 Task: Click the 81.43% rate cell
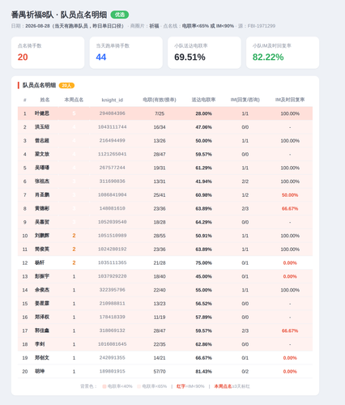(x=203, y=372)
